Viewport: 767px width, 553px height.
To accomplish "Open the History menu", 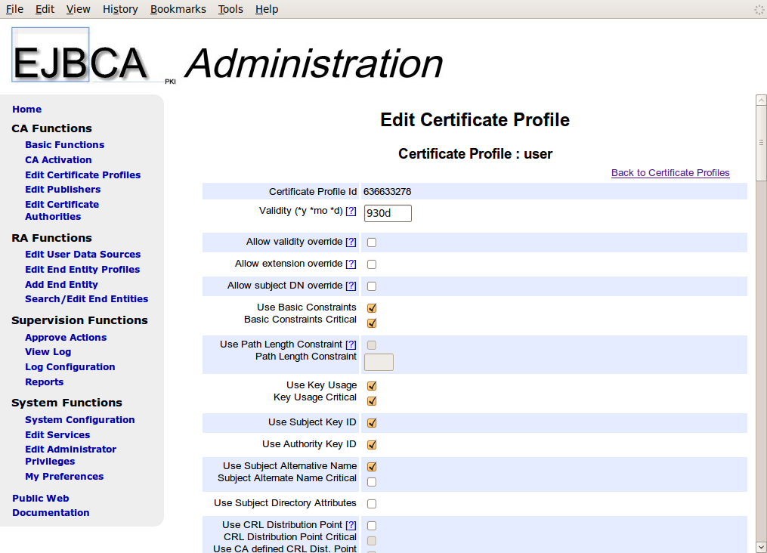I will [120, 9].
